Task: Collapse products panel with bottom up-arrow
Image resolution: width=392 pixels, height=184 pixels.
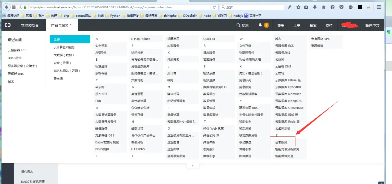Action: 193,166
